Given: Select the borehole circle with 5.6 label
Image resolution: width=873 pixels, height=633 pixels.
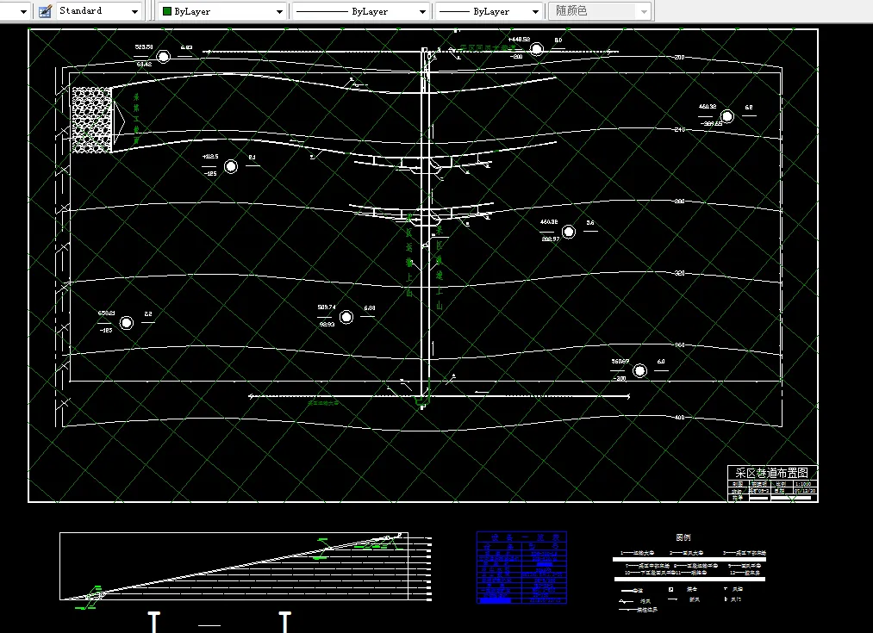Looking at the screenshot, I should [x=569, y=232].
